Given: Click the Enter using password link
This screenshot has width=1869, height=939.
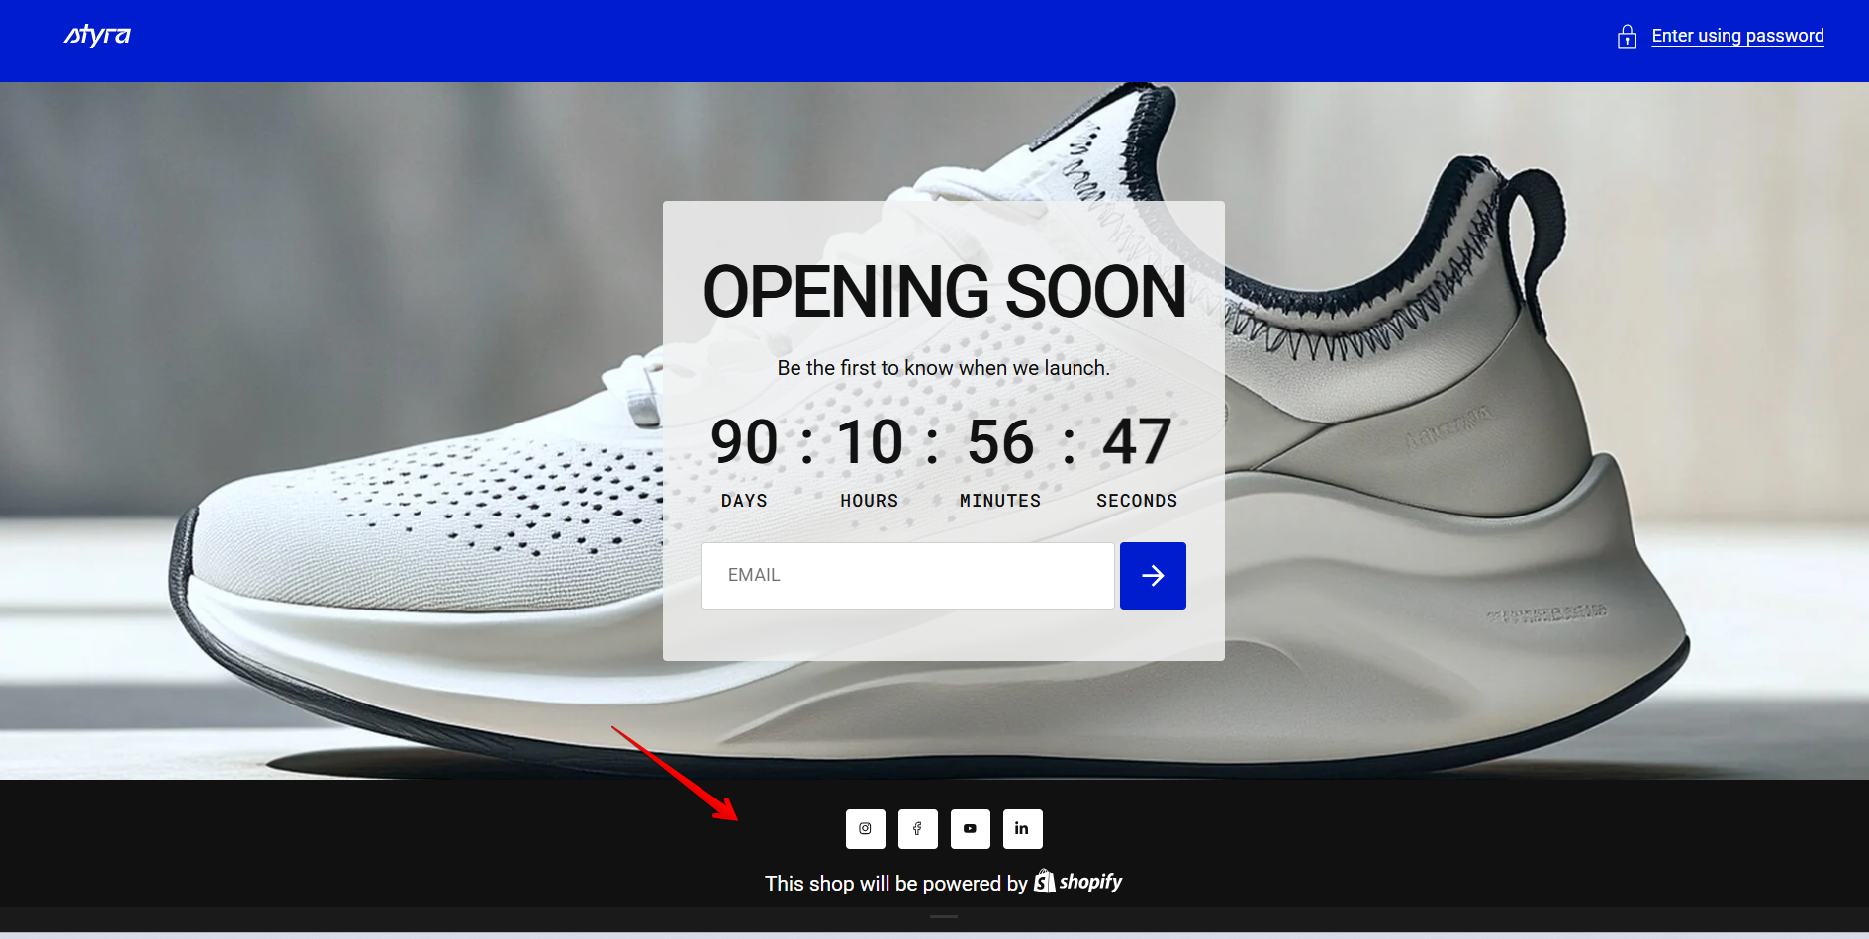Looking at the screenshot, I should (x=1737, y=36).
